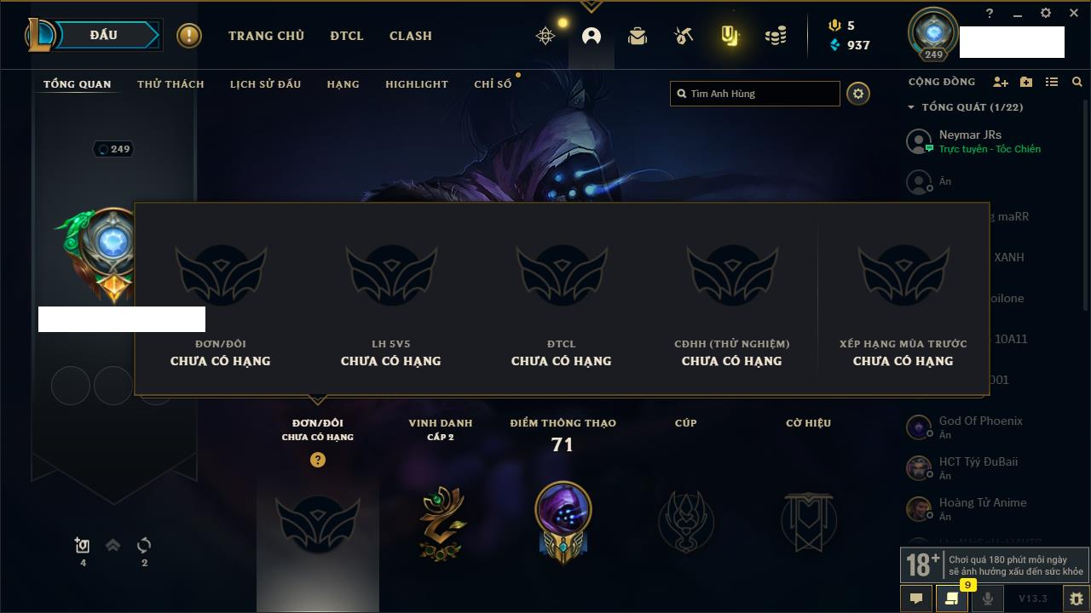
Task: Collapse the TỔNG QUÁT friends group
Action: point(911,107)
